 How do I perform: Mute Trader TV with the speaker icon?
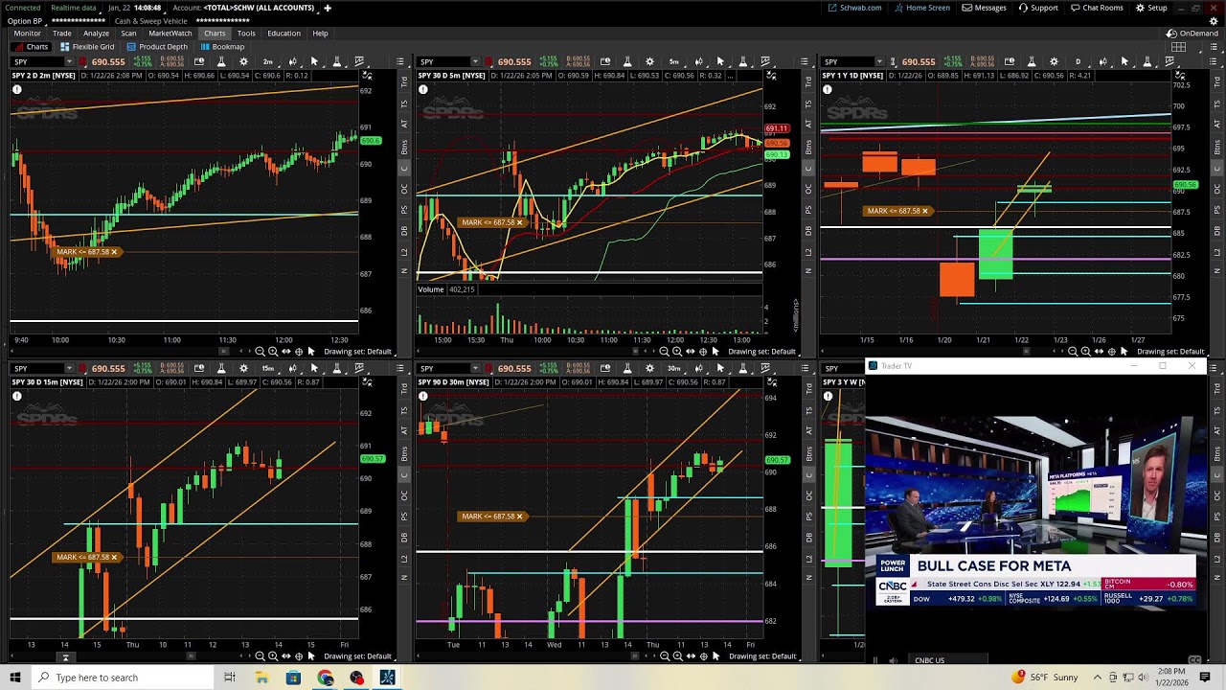[894, 660]
